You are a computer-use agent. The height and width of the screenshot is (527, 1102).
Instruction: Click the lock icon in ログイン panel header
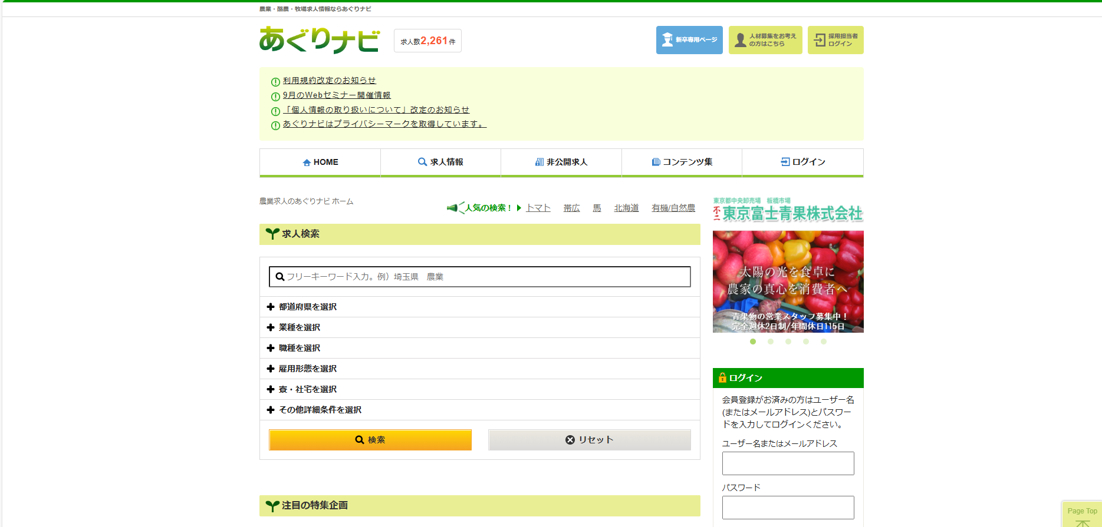722,378
